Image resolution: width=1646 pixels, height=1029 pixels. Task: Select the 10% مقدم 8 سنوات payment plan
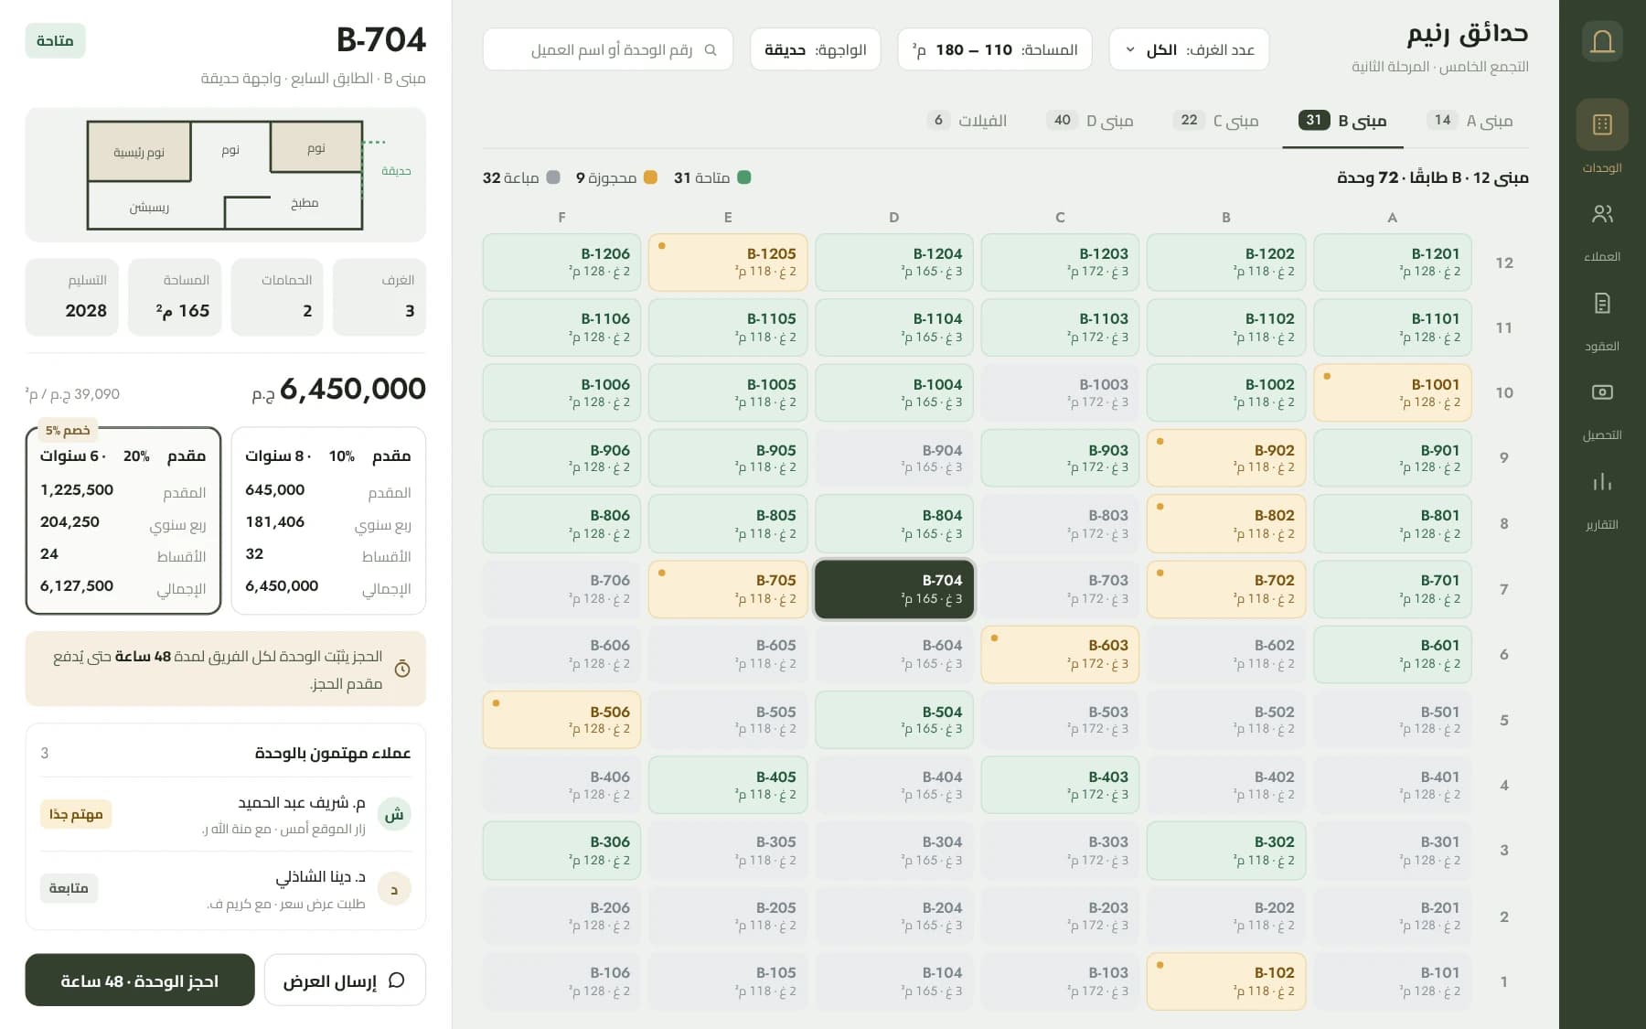pos(328,521)
